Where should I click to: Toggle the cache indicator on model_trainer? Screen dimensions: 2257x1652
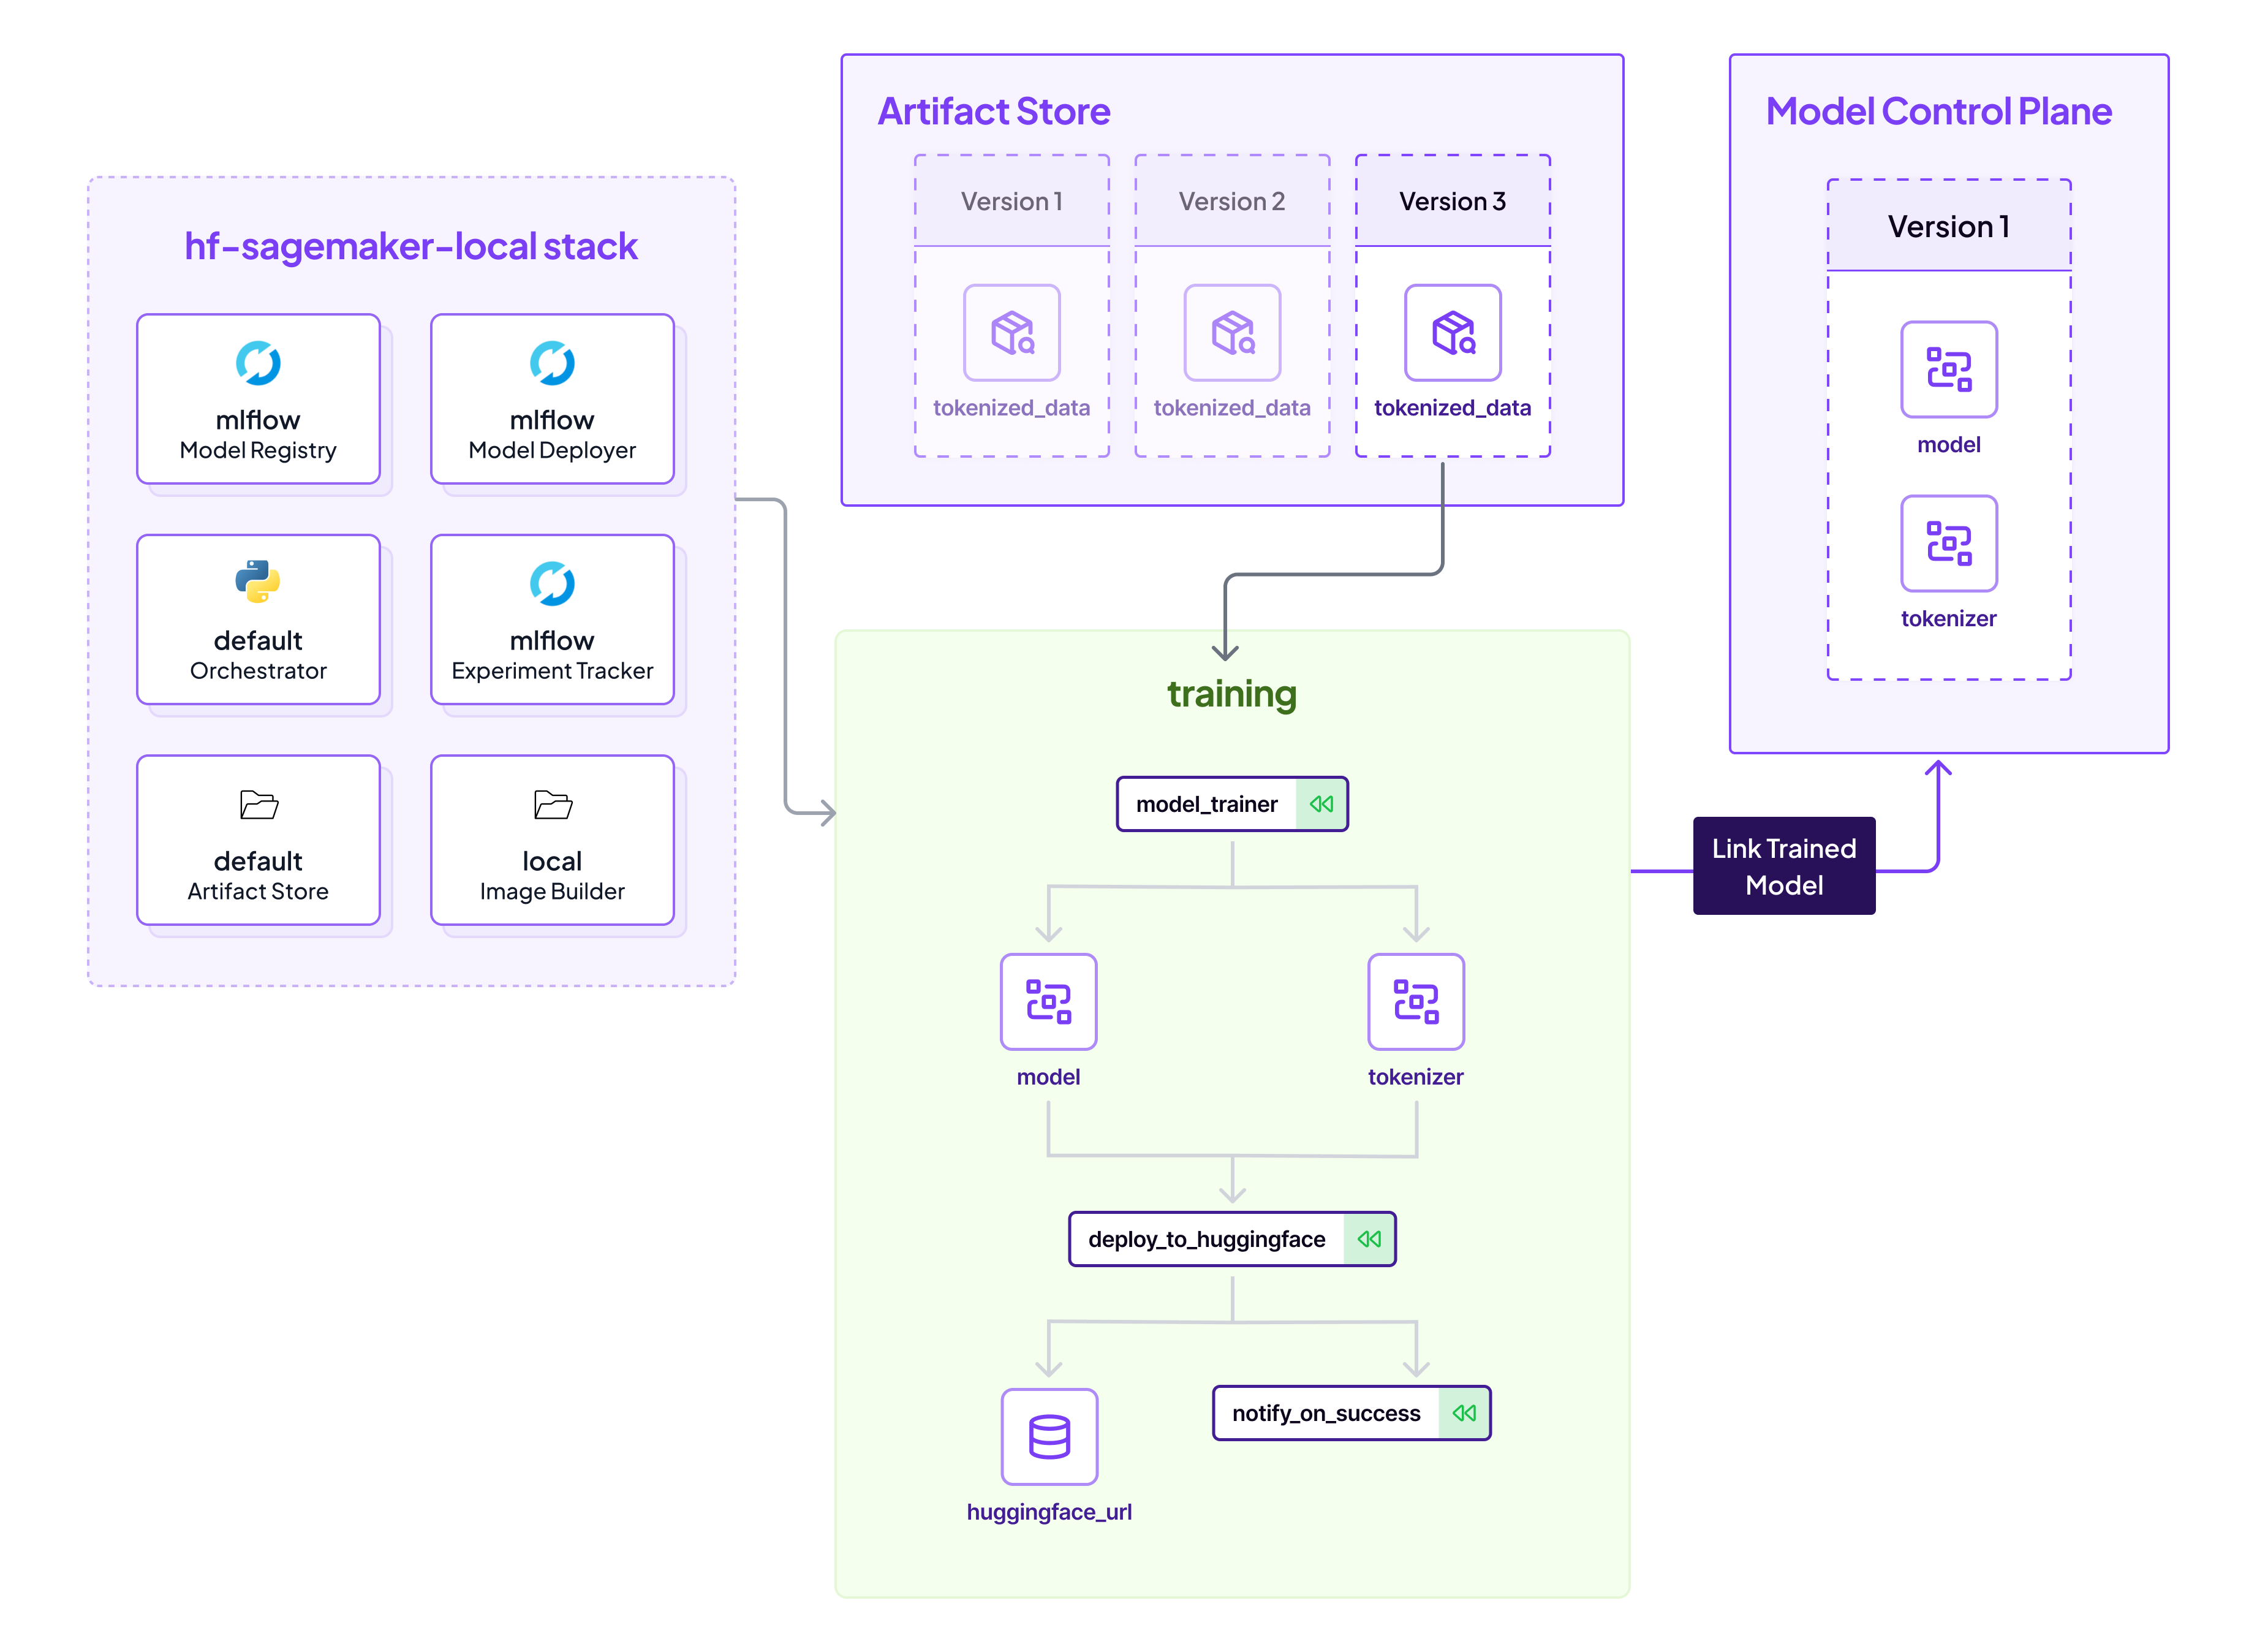(1323, 803)
